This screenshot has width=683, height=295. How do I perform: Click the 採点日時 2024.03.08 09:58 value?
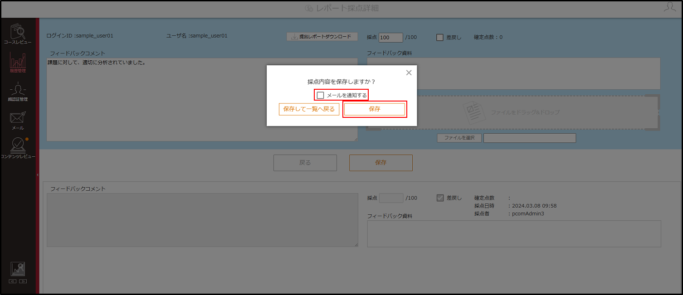click(x=535, y=206)
